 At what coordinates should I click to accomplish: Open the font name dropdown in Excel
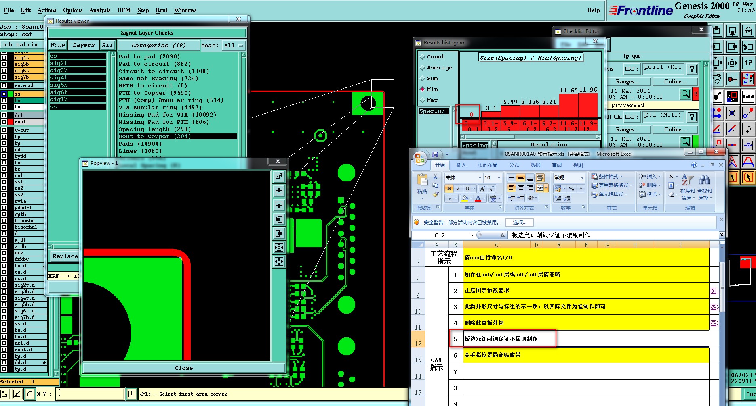coord(480,178)
